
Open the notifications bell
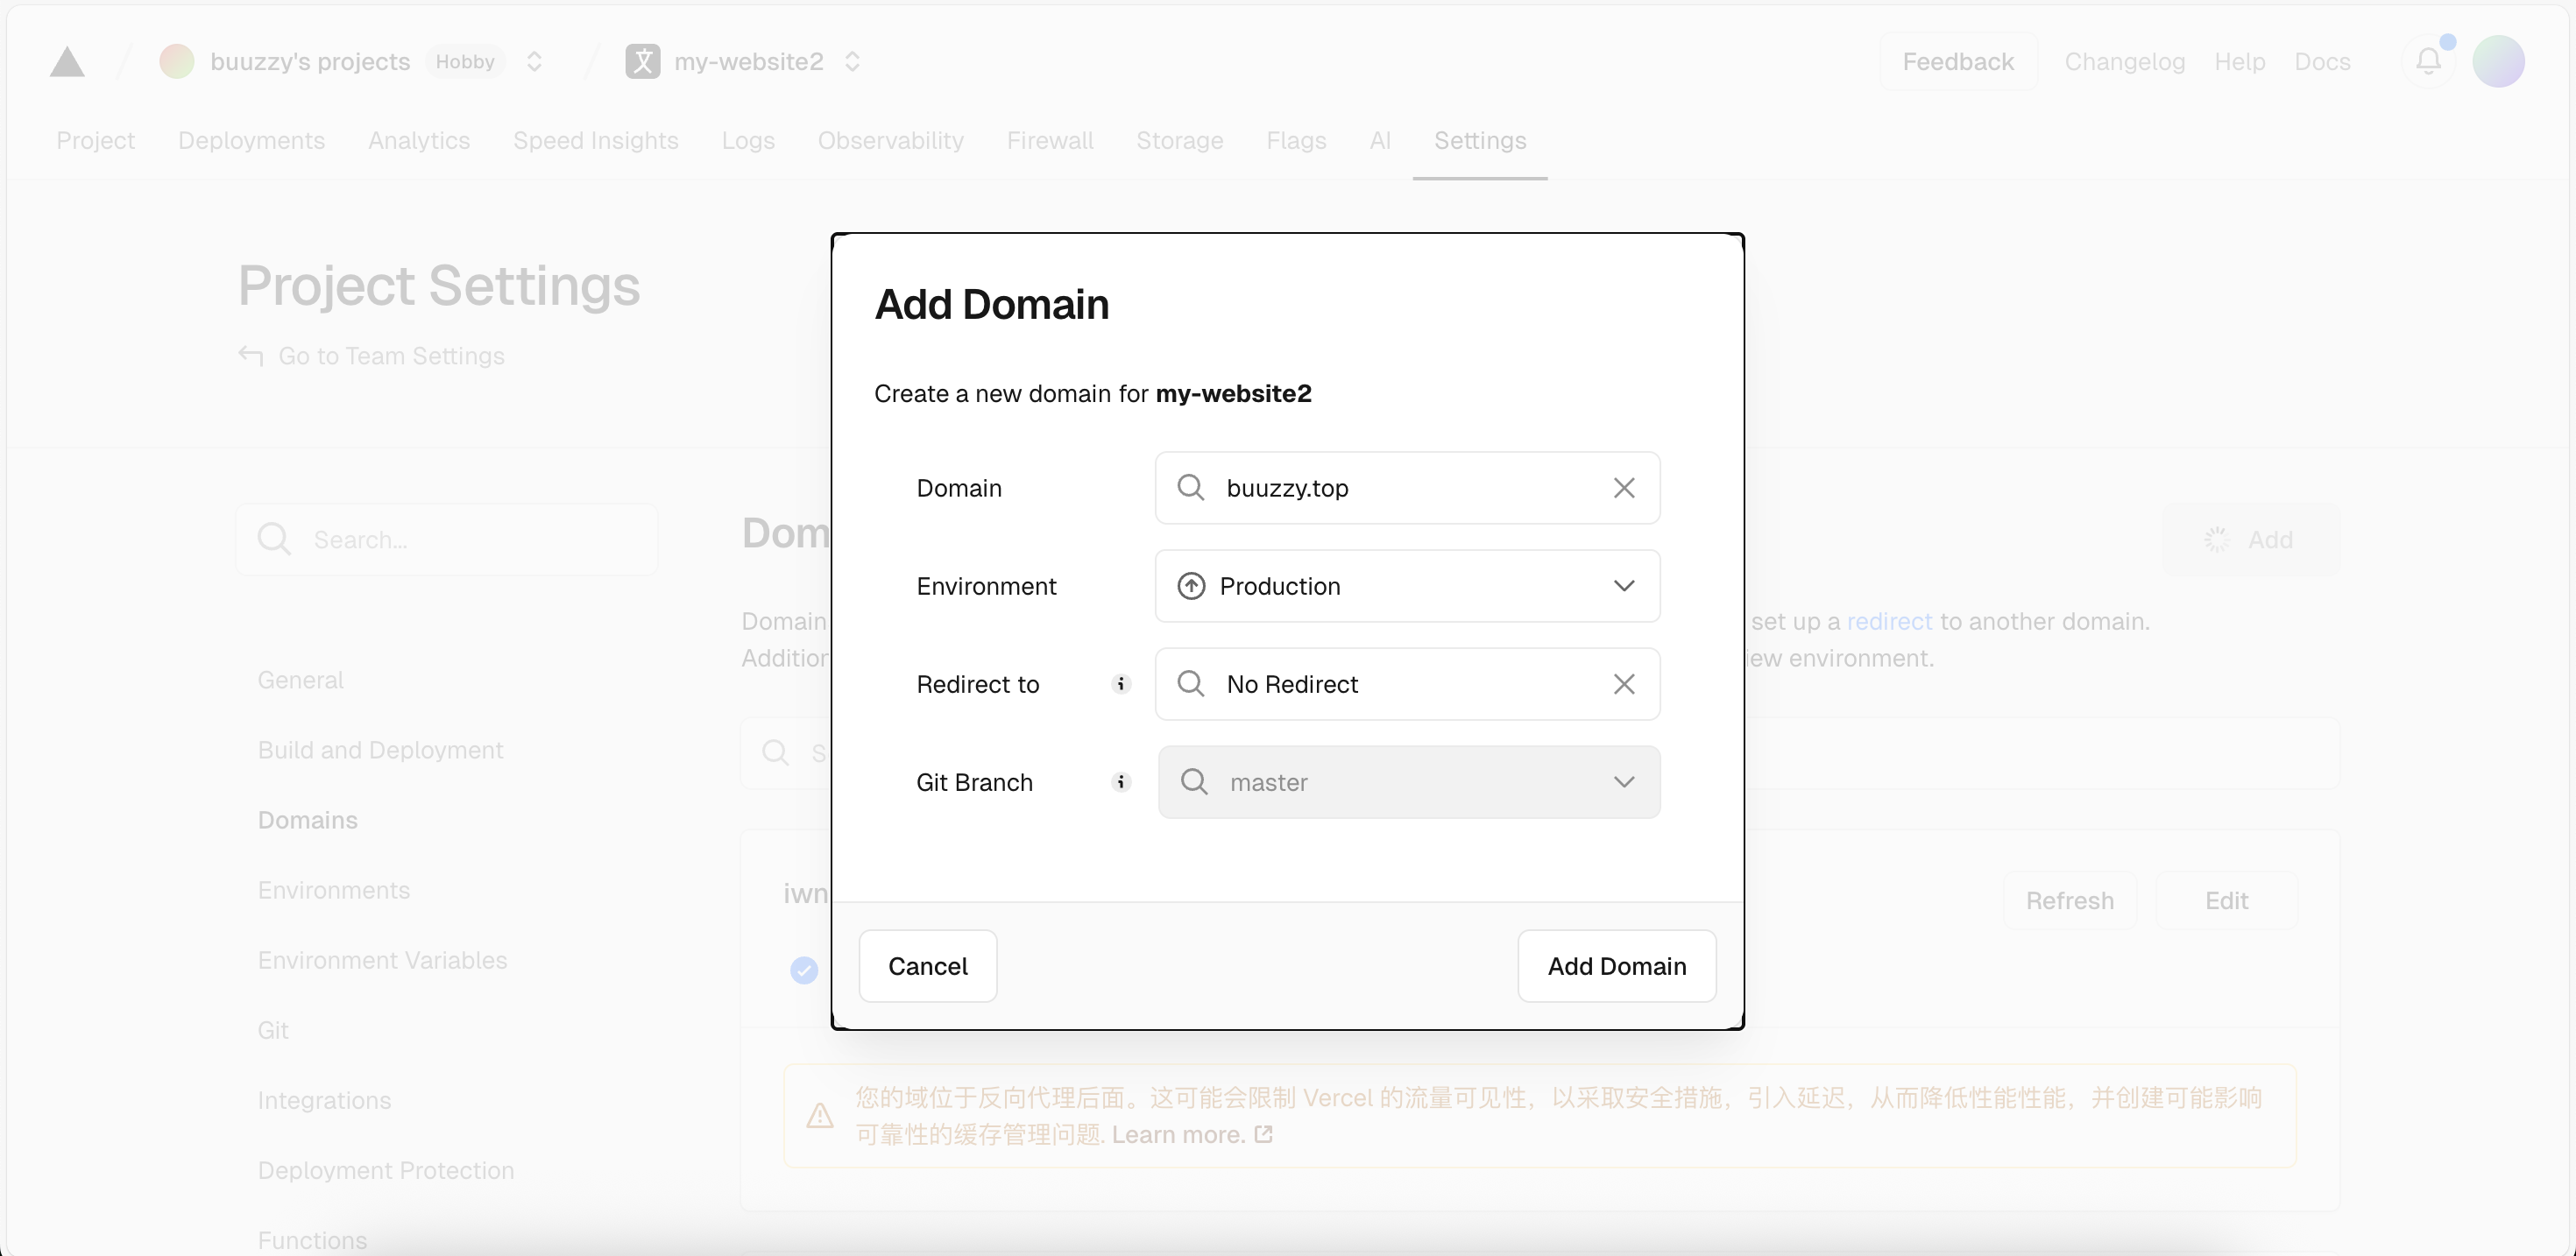tap(2429, 62)
